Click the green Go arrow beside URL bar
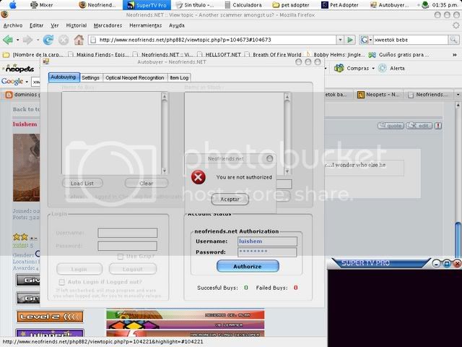The width and height of the screenshot is (462, 347). pyautogui.click(x=350, y=40)
